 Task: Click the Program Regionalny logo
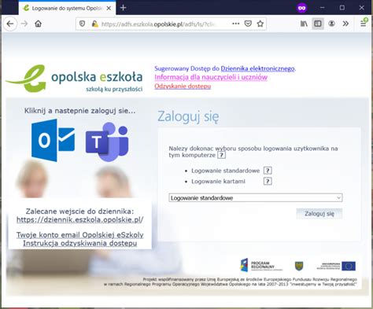[261, 265]
